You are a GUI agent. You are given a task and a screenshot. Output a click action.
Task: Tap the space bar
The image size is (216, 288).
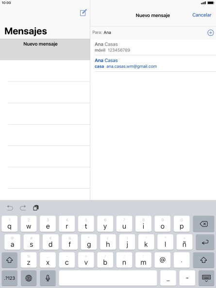click(108, 278)
